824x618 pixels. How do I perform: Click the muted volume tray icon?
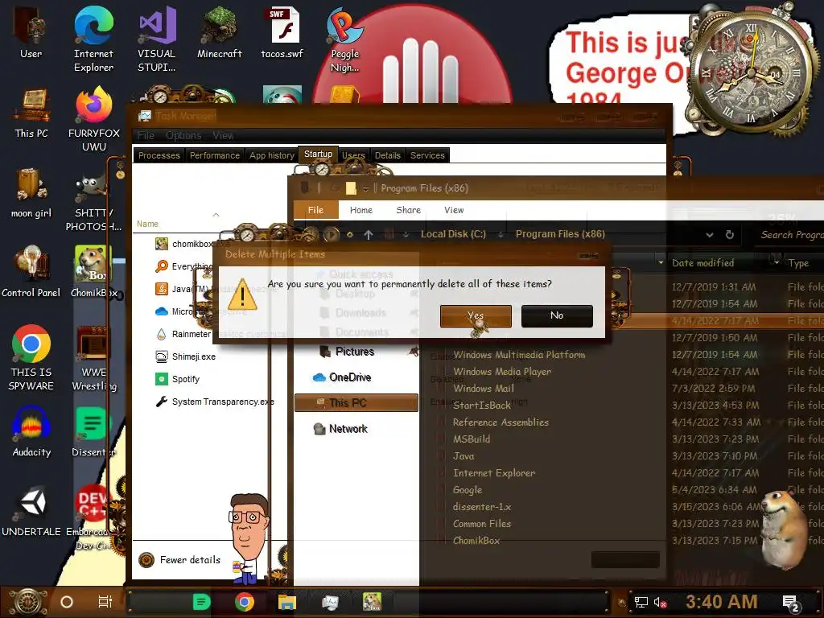click(661, 603)
